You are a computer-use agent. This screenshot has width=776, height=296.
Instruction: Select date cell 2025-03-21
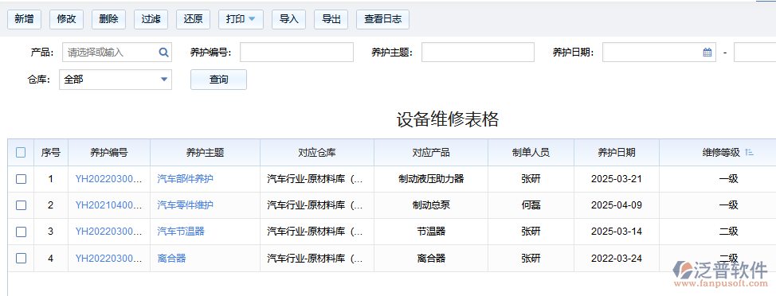point(617,179)
